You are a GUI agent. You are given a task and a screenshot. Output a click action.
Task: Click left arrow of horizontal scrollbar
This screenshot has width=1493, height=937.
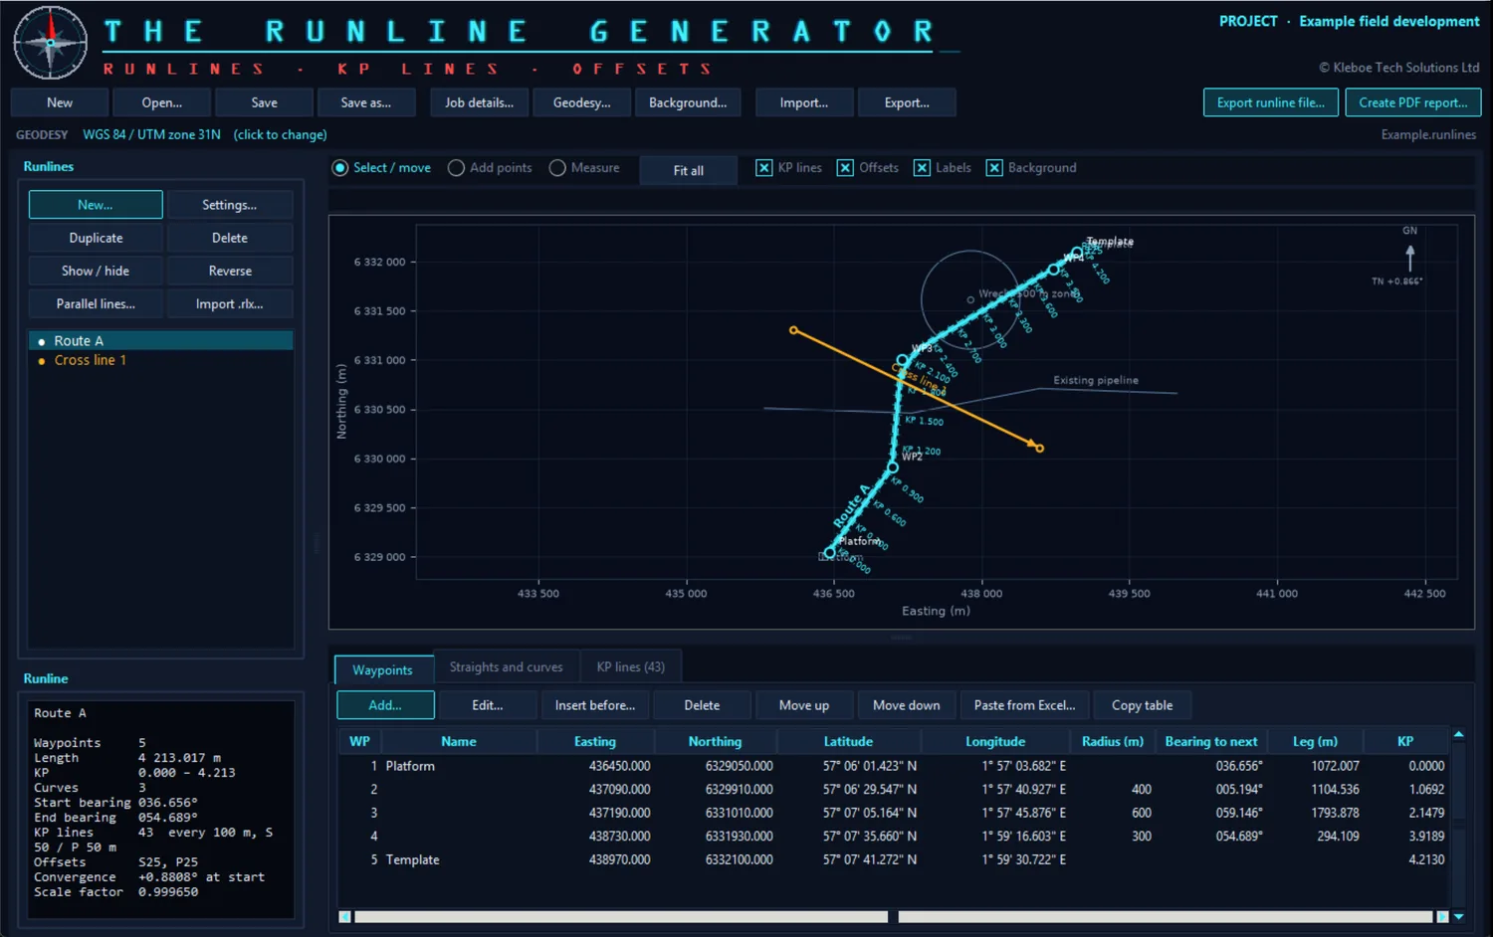[344, 916]
